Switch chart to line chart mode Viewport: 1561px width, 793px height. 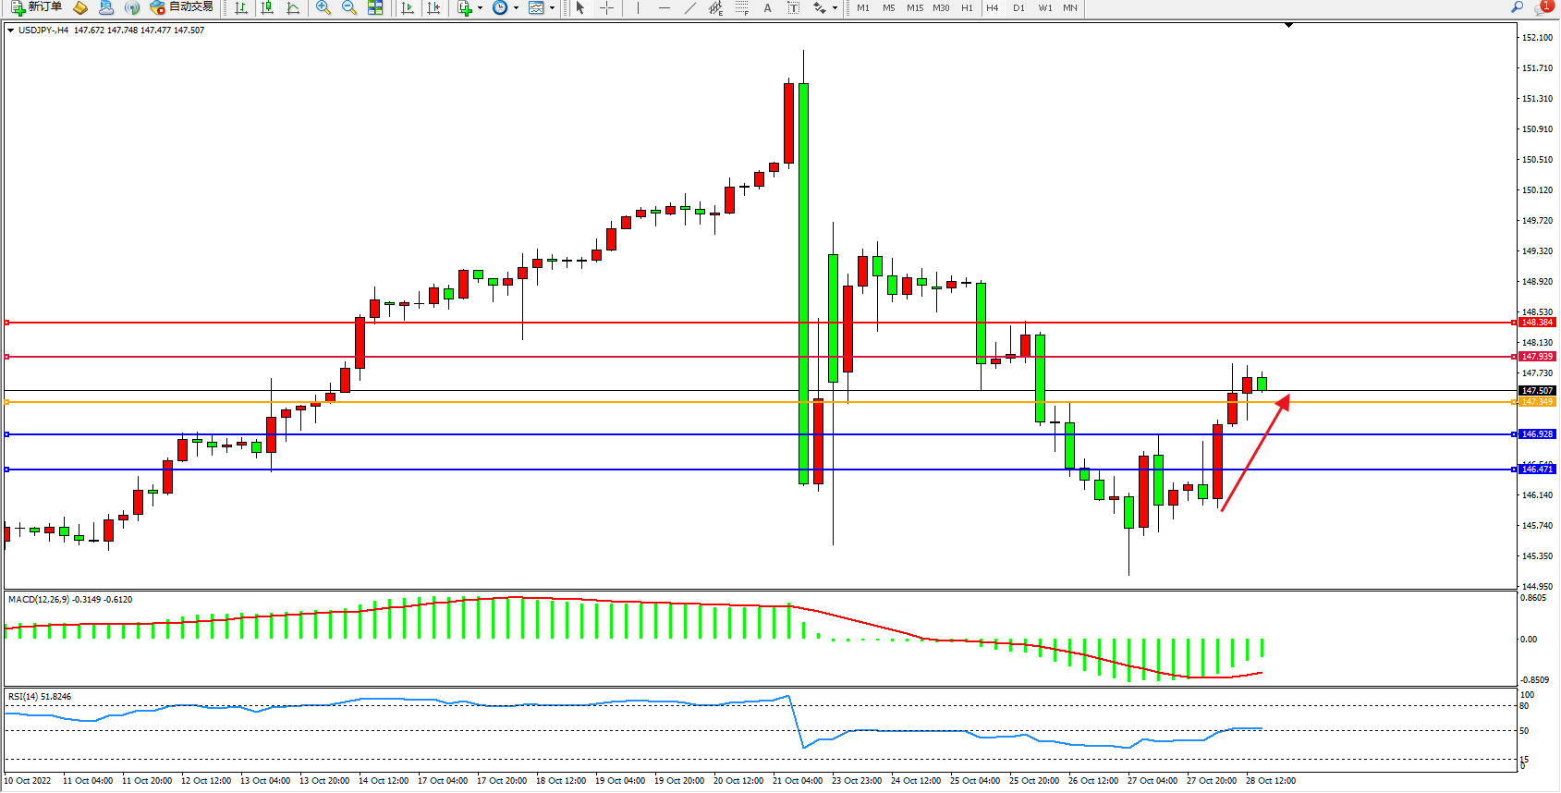293,7
